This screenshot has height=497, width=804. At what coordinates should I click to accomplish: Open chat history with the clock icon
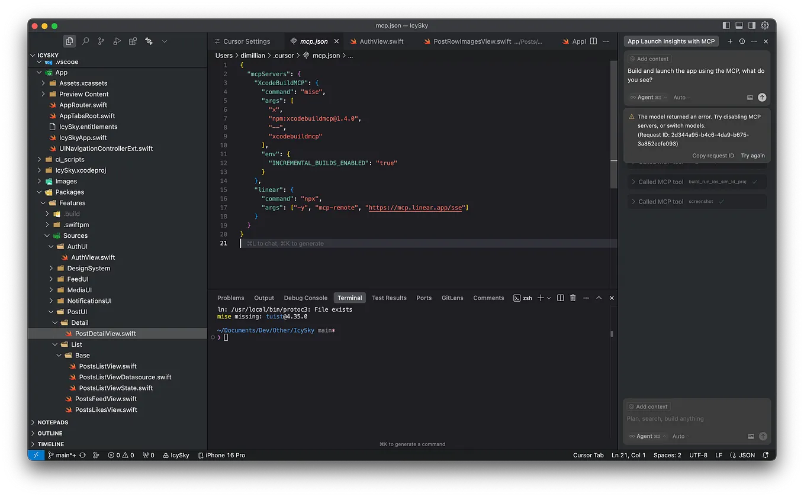pos(742,41)
